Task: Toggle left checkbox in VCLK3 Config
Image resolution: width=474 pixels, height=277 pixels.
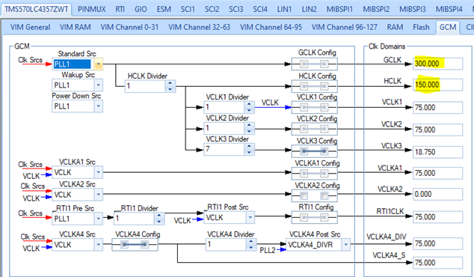Action: (x=304, y=150)
